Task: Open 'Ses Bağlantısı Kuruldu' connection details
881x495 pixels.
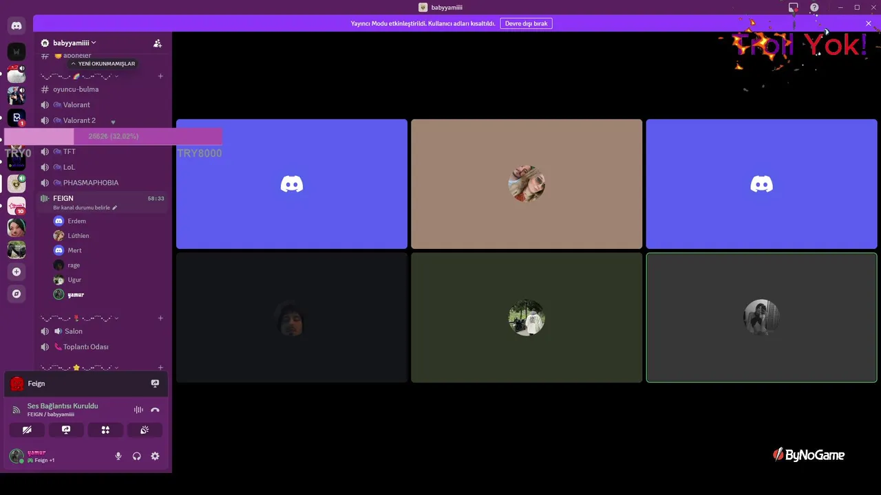Action: (x=63, y=406)
